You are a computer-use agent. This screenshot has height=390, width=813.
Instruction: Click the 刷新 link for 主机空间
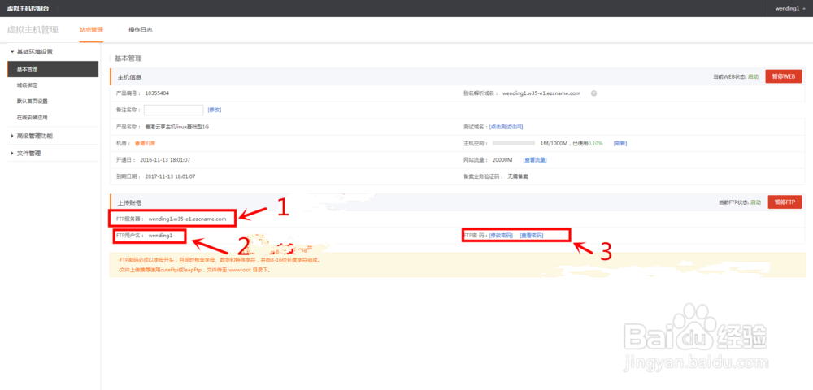[x=620, y=144]
